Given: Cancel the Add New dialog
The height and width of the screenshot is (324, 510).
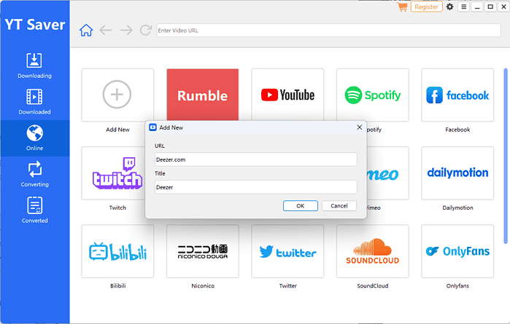Looking at the screenshot, I should click(x=339, y=206).
